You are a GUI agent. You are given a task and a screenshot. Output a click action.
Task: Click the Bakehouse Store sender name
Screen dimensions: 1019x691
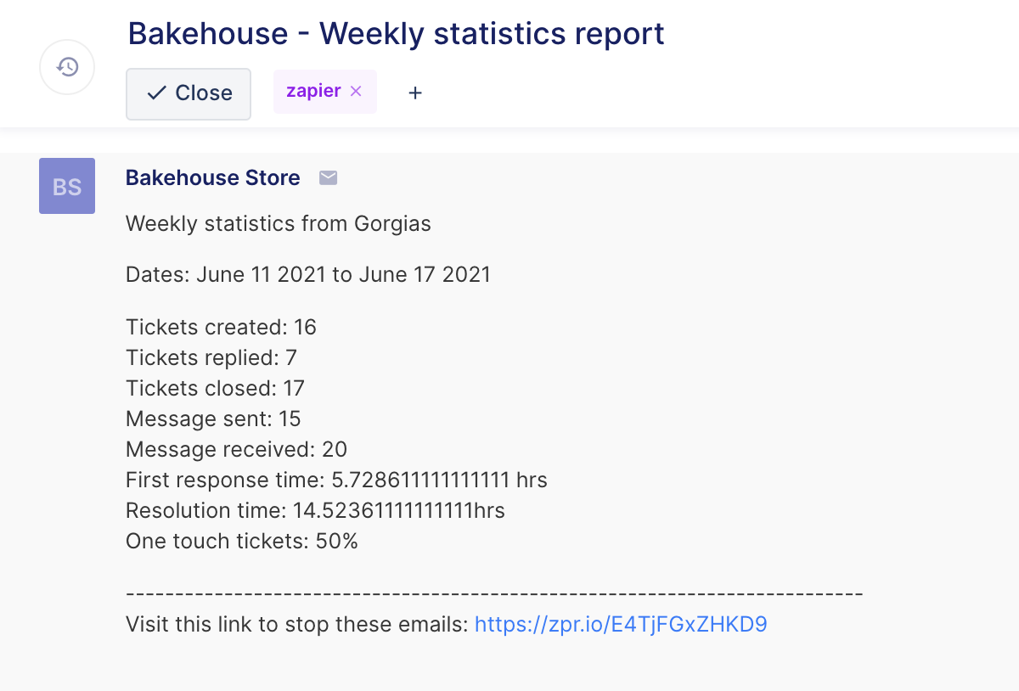point(213,177)
